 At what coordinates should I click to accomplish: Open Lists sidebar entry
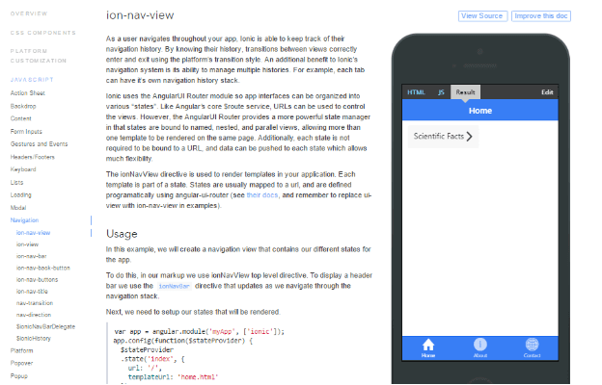coord(17,182)
